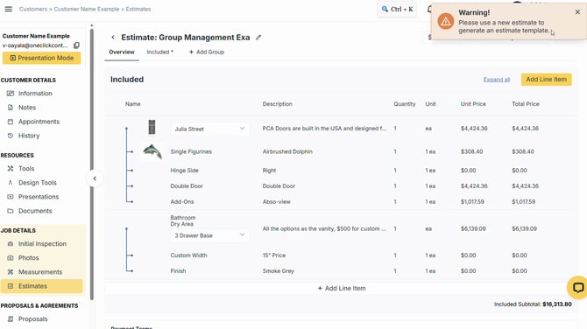
Task: Click the Photos camera icon
Action: [11, 258]
